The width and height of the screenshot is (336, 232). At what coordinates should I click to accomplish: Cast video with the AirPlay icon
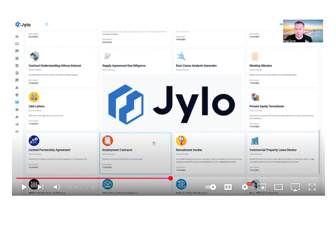[295, 187]
